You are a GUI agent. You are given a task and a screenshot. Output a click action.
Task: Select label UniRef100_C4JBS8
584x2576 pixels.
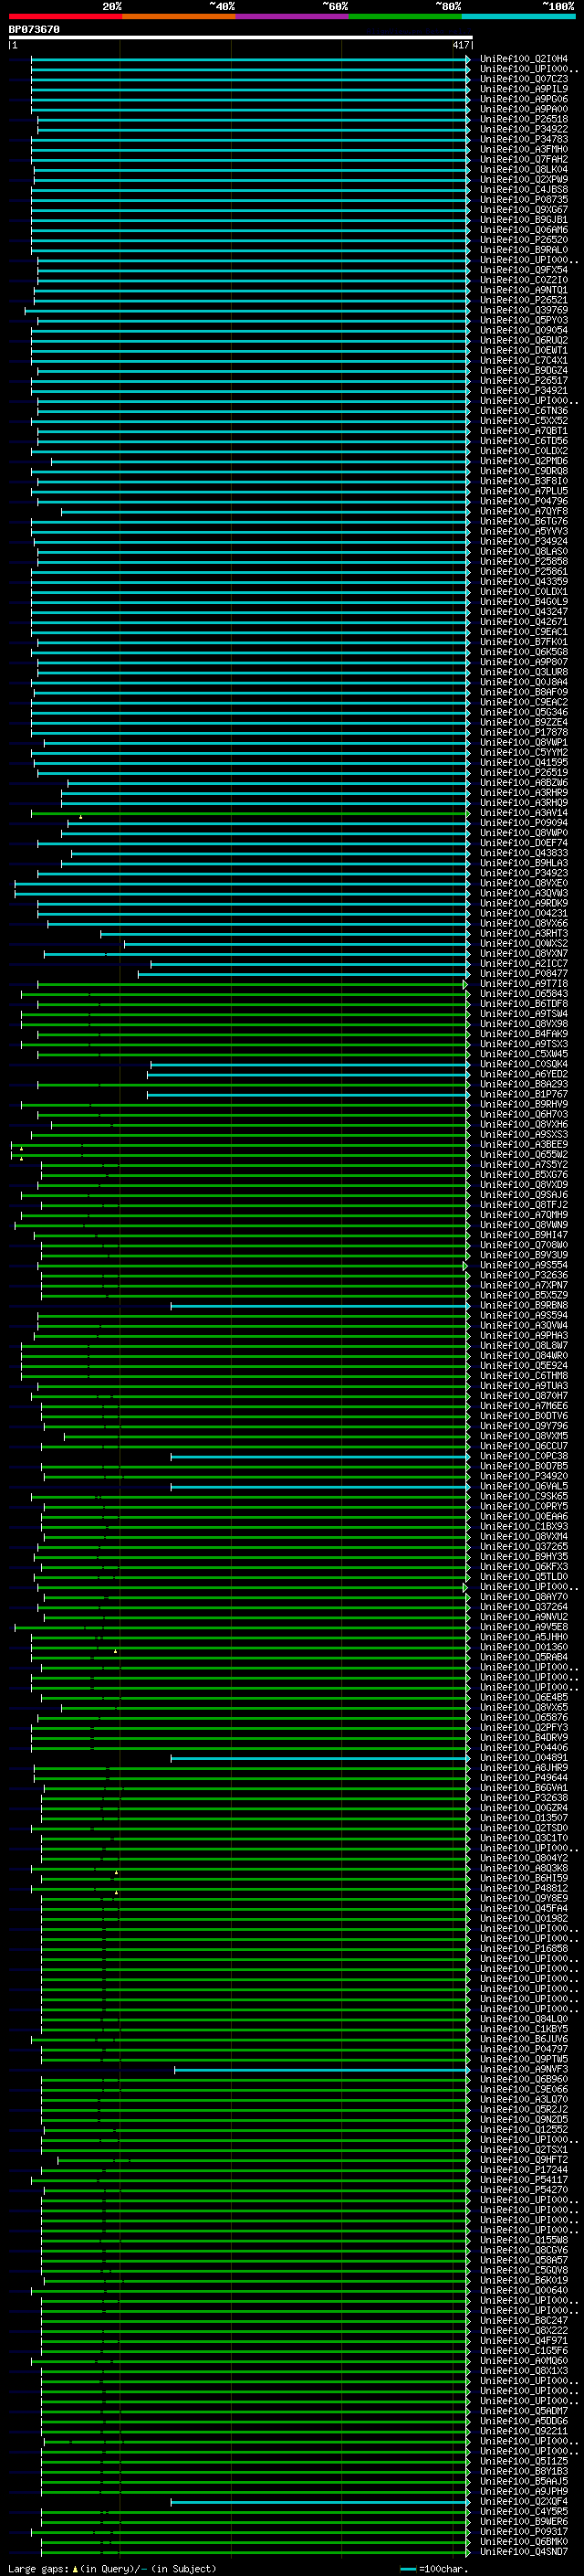pyautogui.click(x=523, y=189)
